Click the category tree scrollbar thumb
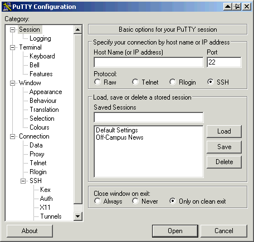The width and height of the screenshot is (254, 242). (x=78, y=119)
